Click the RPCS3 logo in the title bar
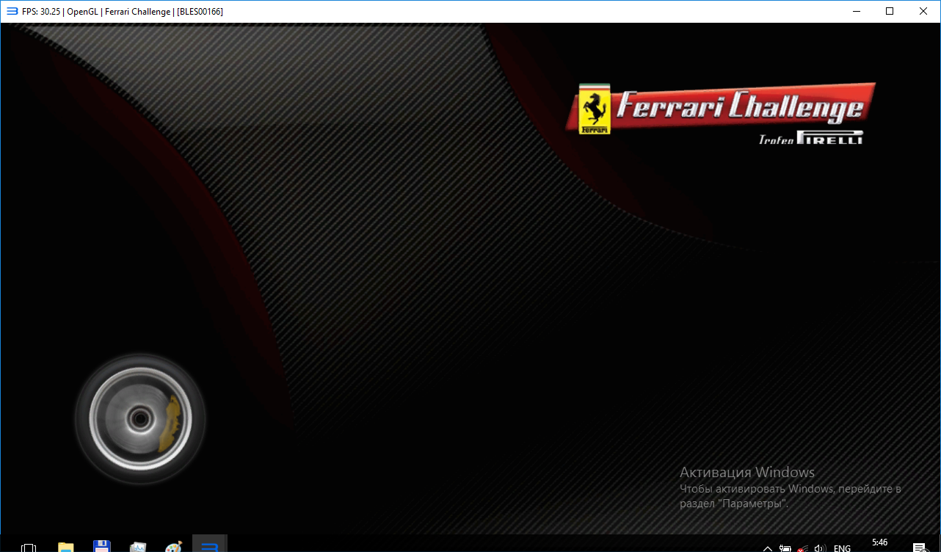The width and height of the screenshot is (941, 552). tap(12, 11)
